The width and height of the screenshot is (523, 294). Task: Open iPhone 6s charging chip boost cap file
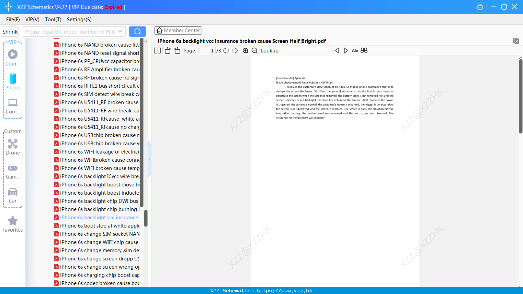coord(96,275)
